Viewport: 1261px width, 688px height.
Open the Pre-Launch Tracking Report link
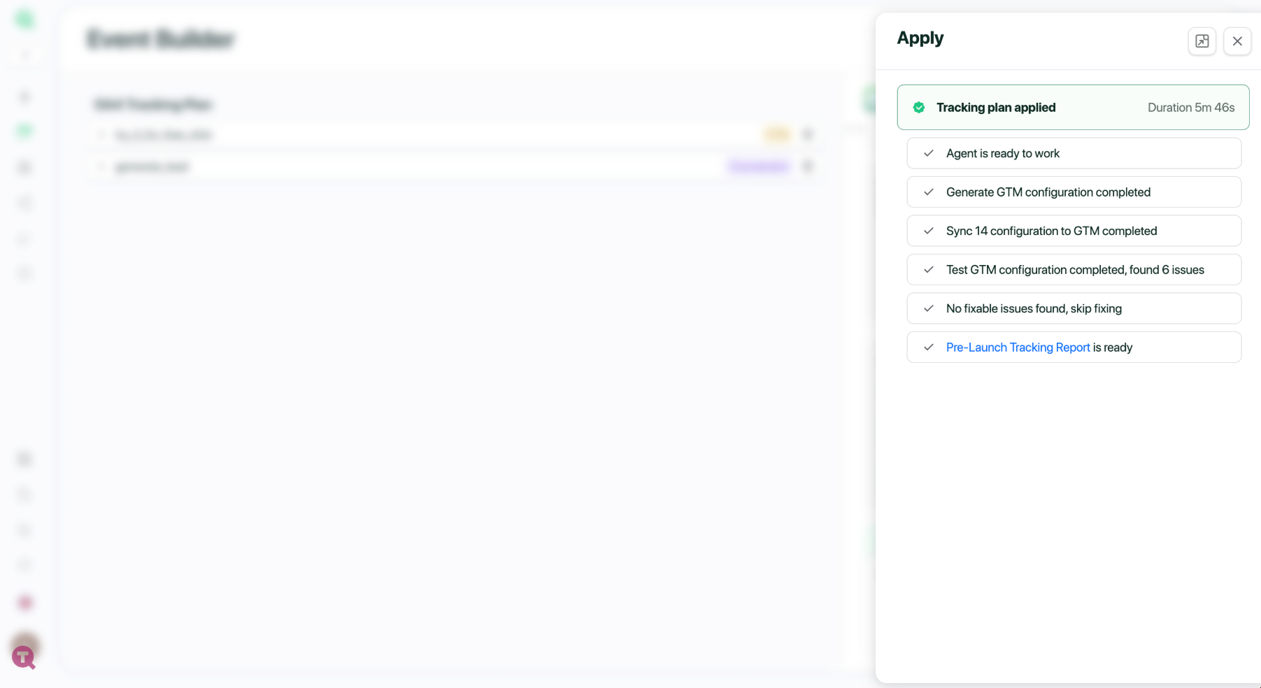pos(1018,347)
